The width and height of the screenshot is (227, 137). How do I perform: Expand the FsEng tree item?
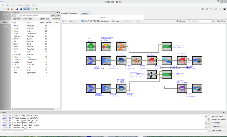click(12, 28)
